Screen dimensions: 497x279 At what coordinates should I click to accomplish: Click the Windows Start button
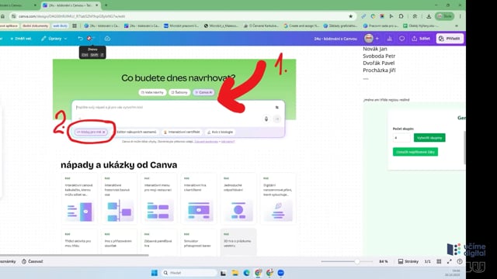tap(155, 273)
